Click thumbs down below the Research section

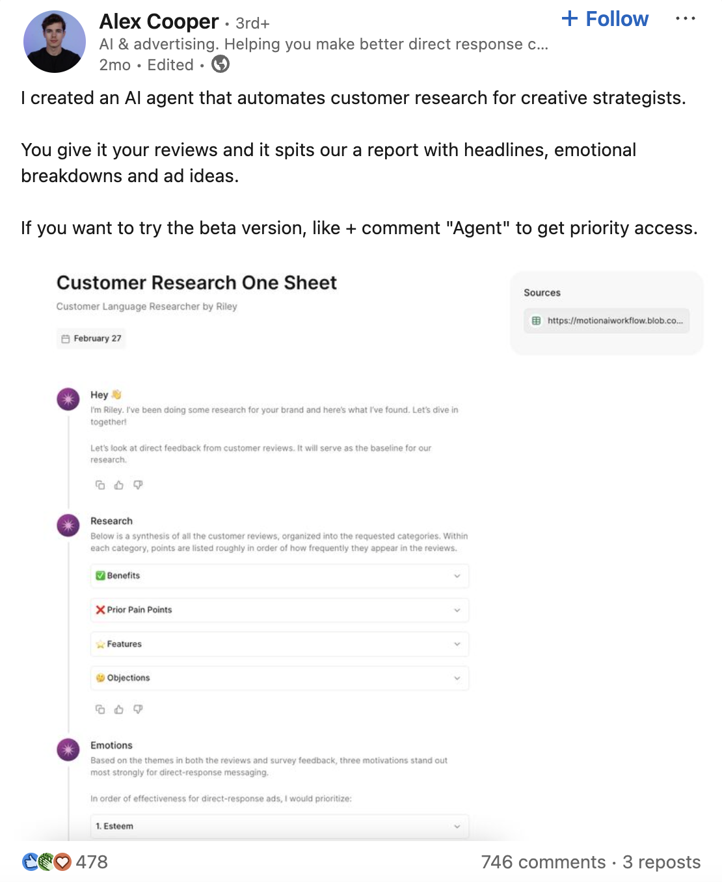click(138, 710)
